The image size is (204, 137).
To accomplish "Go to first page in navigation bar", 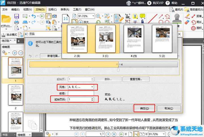I will [x=76, y=134].
